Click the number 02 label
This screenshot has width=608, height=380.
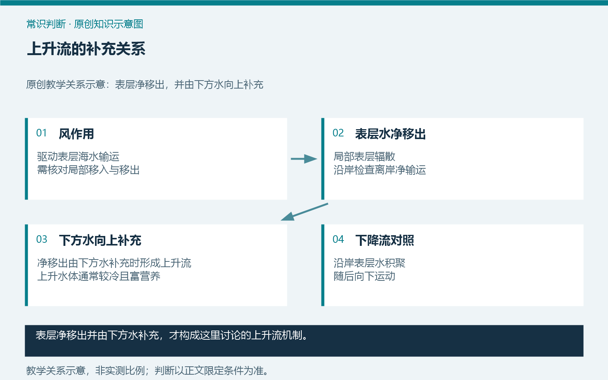(338, 133)
